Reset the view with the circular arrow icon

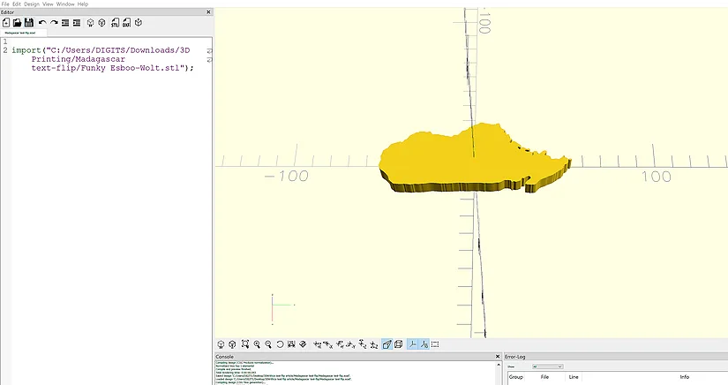click(280, 344)
